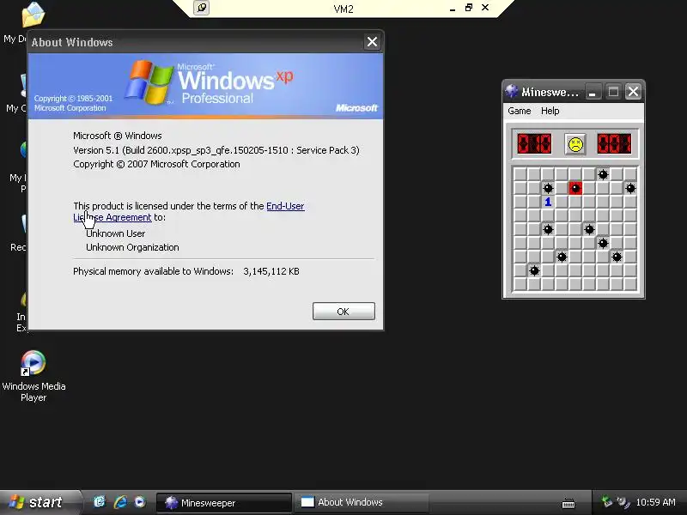Open the Game menu in Minesweeper

point(520,111)
